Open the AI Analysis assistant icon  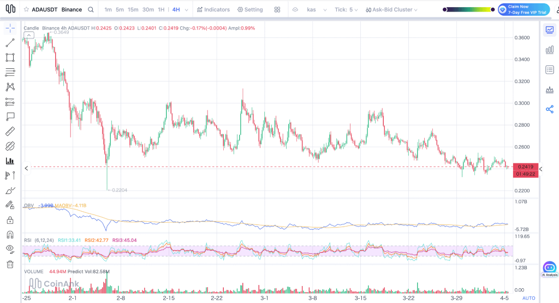point(549,269)
